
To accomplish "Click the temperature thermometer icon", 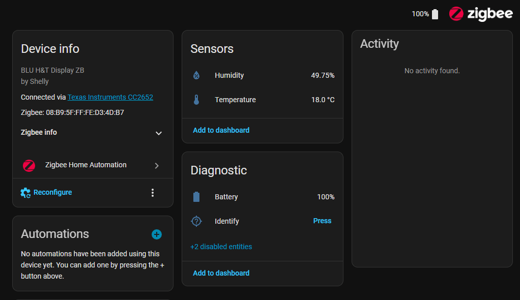I will (196, 100).
